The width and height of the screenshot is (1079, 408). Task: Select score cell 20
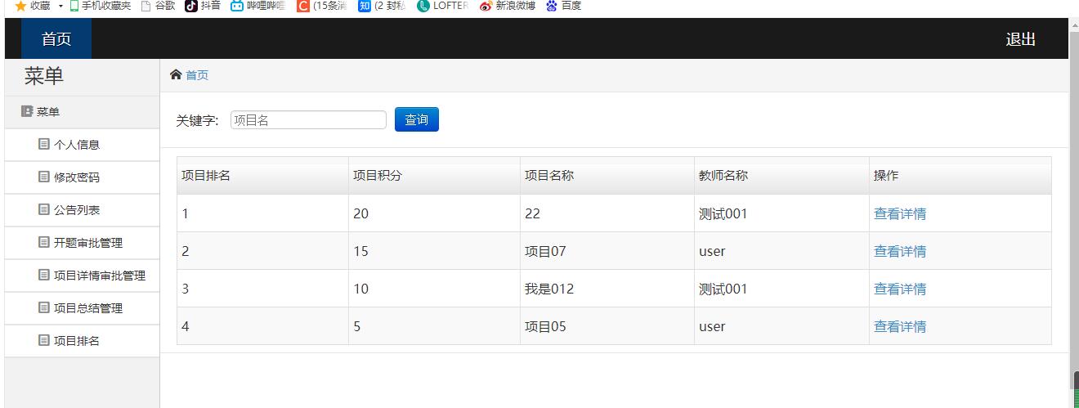click(x=434, y=213)
